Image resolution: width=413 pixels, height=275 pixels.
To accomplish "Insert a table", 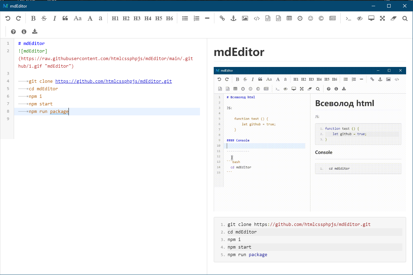I will click(x=289, y=19).
